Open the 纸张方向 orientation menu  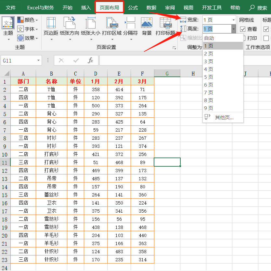(x=70, y=28)
